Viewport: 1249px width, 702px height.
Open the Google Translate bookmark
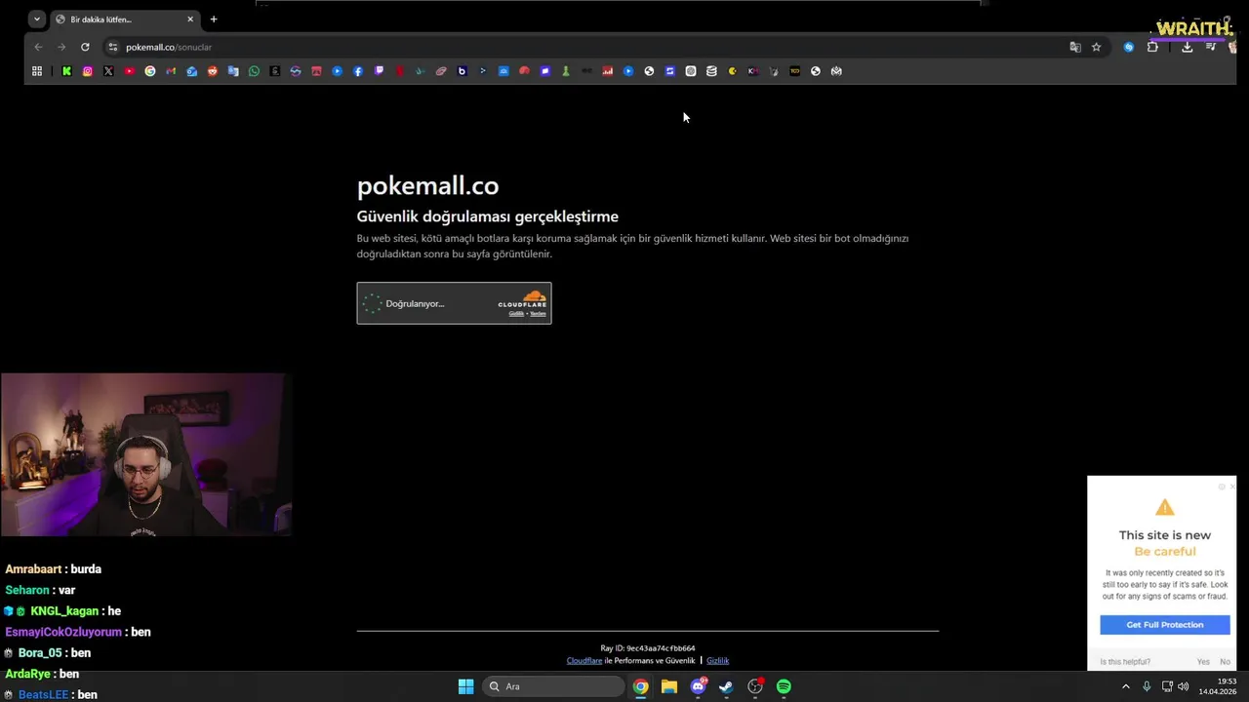(233, 71)
